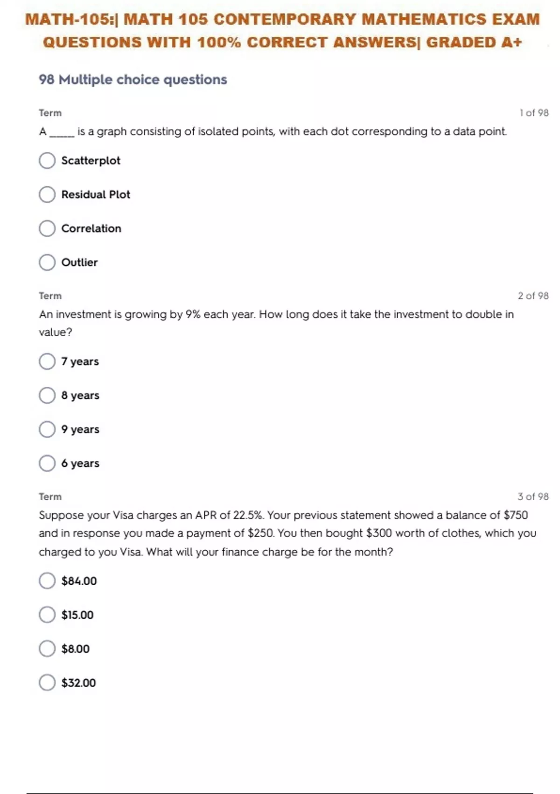
Task: Click the document title heading
Action: (282, 31)
